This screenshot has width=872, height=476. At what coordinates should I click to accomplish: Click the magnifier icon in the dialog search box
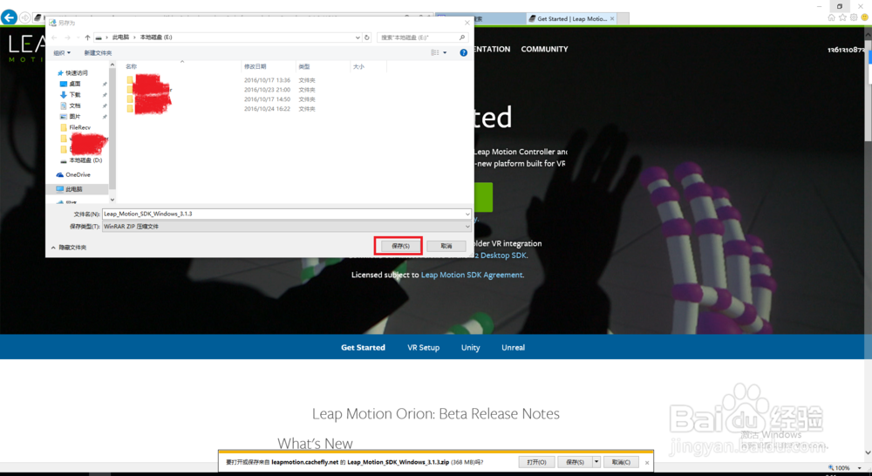tap(461, 37)
